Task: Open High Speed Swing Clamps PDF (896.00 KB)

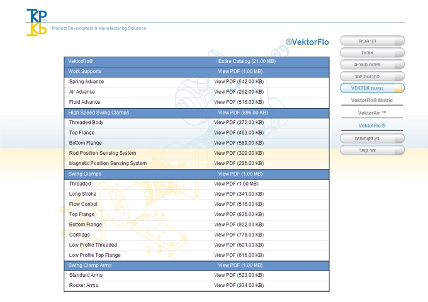Action: 243,113
